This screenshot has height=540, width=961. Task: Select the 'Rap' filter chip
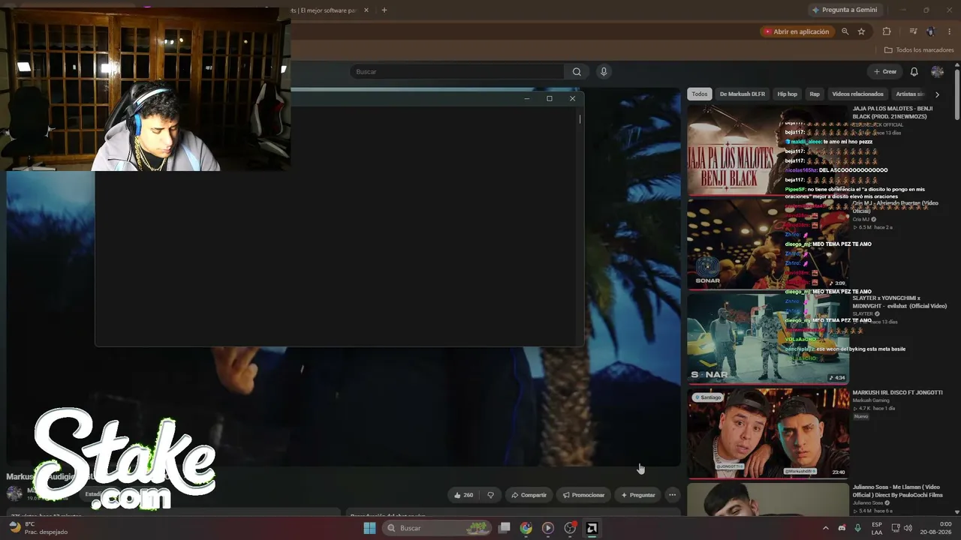[x=815, y=94]
